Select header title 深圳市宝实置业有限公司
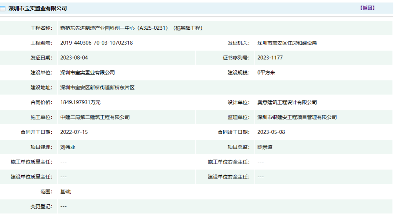This screenshot has width=396, height=216. pos(38,8)
